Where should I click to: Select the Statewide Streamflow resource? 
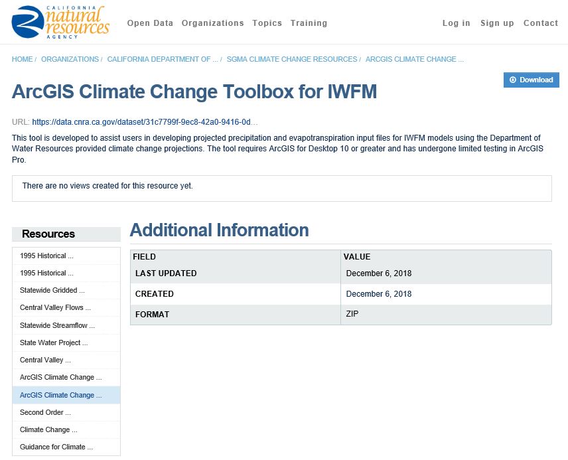point(57,325)
